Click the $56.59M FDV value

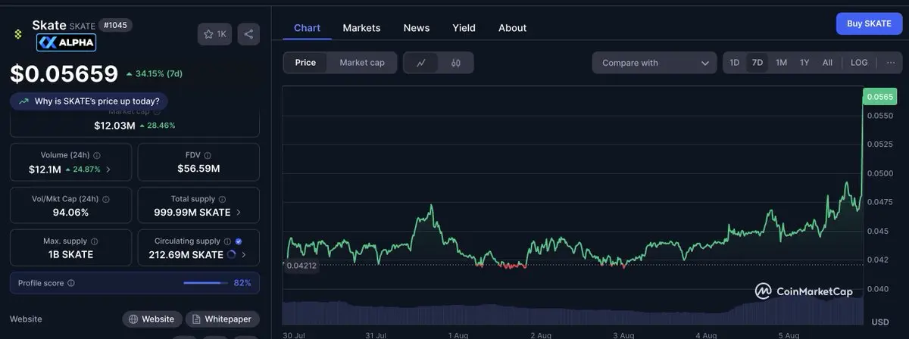(x=198, y=168)
